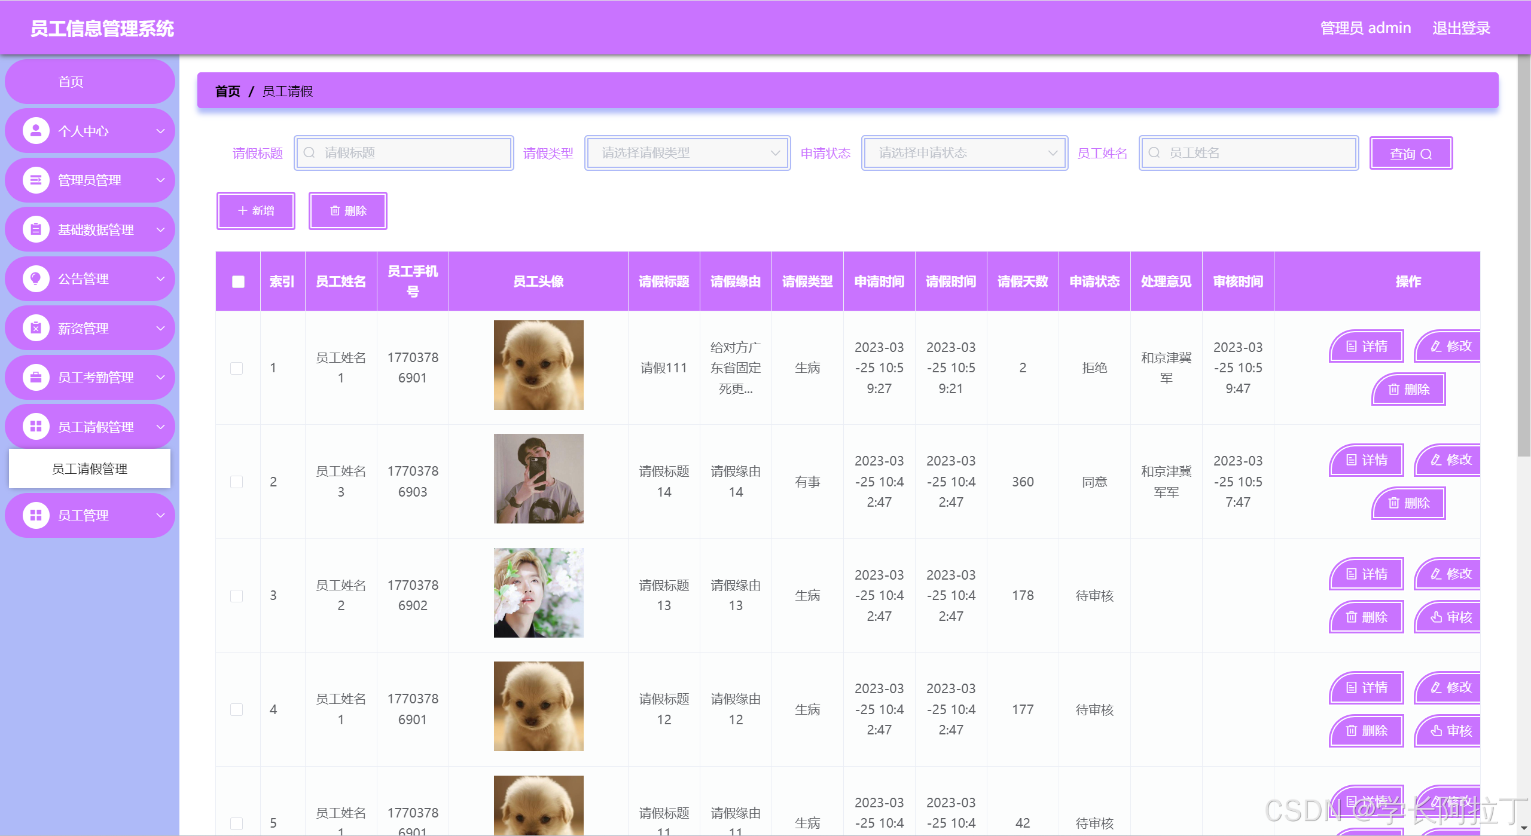Click the 管理员管理 sidebar icon
Viewport: 1531px width, 836px height.
coord(36,180)
